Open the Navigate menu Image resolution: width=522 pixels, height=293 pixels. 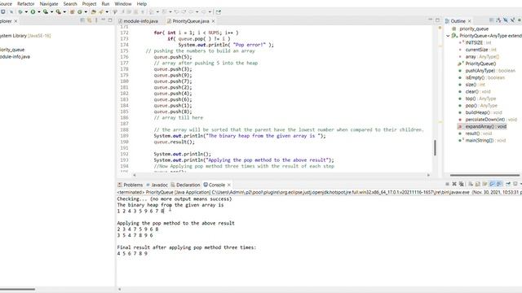tap(49, 4)
